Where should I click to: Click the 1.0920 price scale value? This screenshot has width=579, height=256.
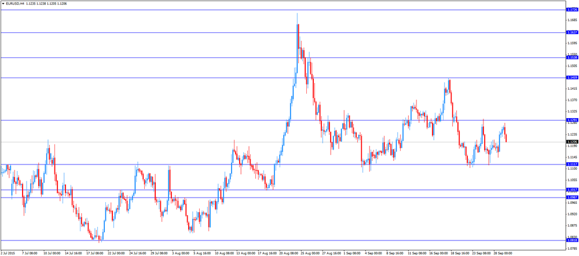(571, 214)
